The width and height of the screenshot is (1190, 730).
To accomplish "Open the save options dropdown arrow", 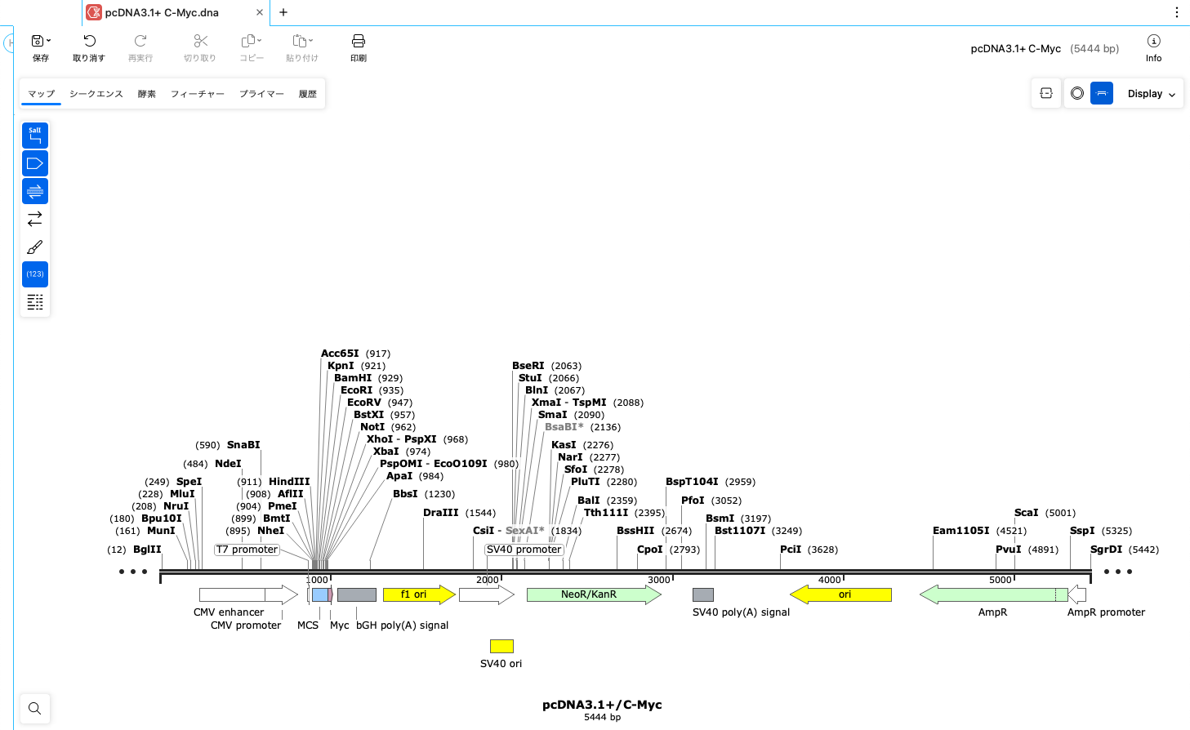I will tap(49, 41).
